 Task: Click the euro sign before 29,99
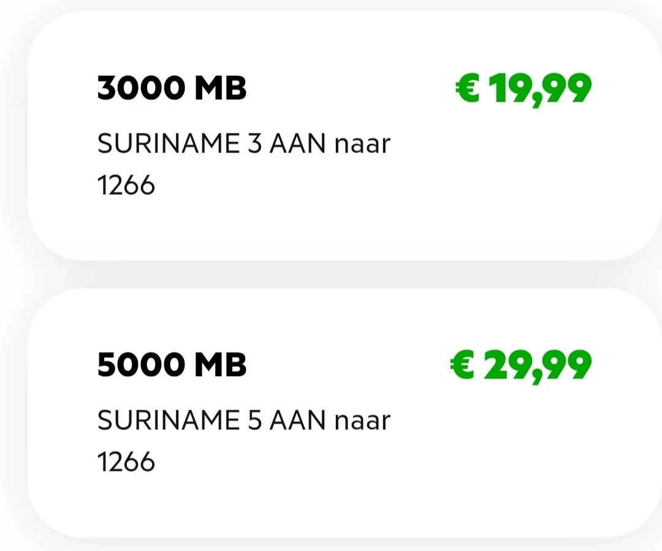pos(462,365)
